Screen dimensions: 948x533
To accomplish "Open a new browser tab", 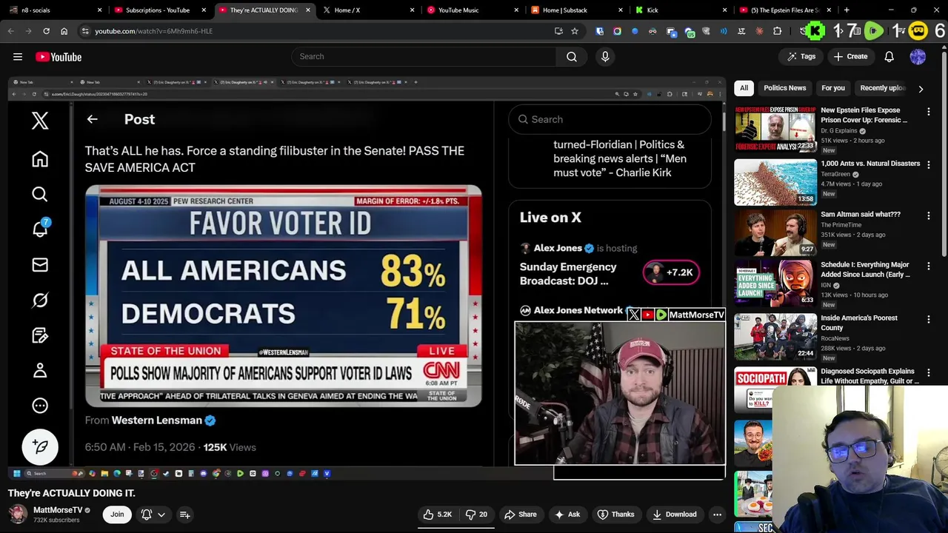I will click(x=847, y=10).
